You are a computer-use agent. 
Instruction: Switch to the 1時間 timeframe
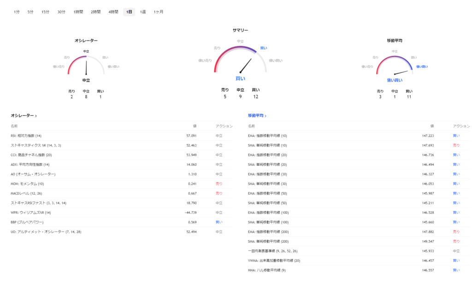[x=78, y=12]
